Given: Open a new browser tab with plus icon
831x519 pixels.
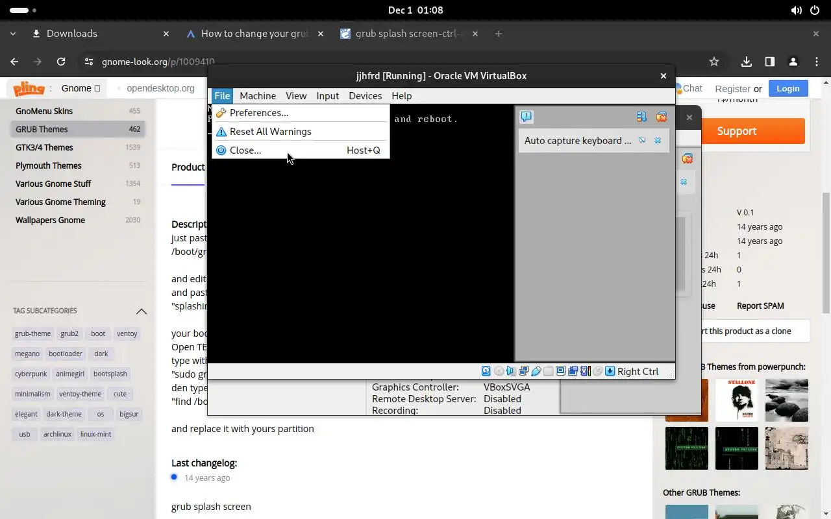Looking at the screenshot, I should coord(499,34).
